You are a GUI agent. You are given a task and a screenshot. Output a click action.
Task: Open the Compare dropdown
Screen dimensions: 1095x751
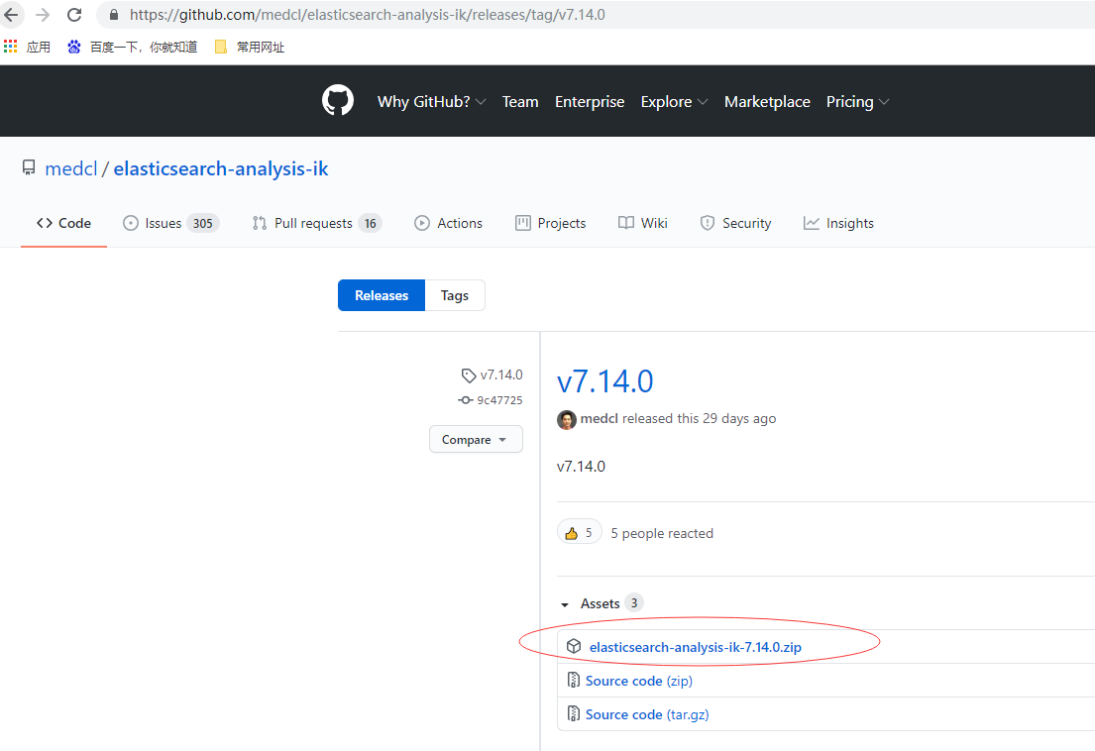coord(476,439)
